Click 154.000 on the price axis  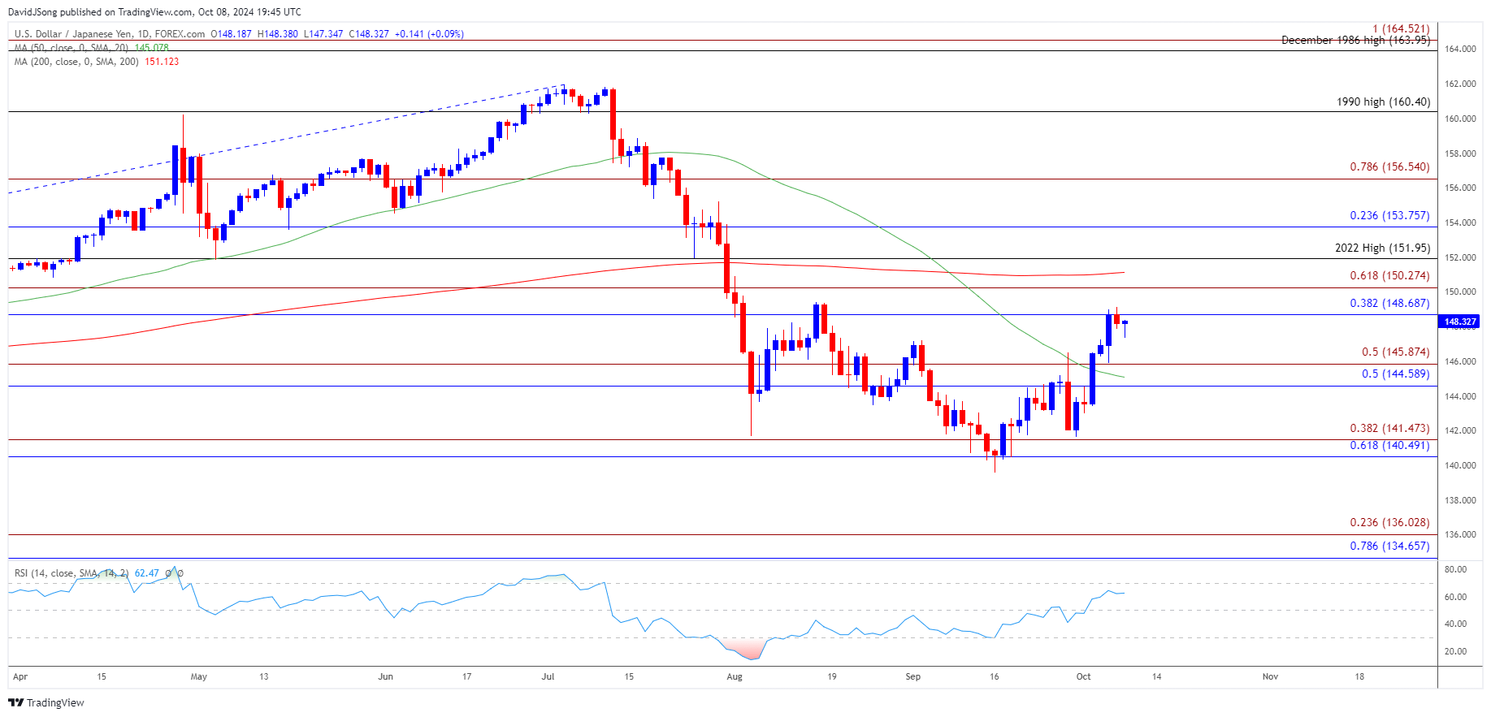pyautogui.click(x=1459, y=222)
